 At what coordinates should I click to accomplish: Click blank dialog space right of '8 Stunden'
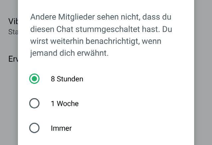(133, 79)
